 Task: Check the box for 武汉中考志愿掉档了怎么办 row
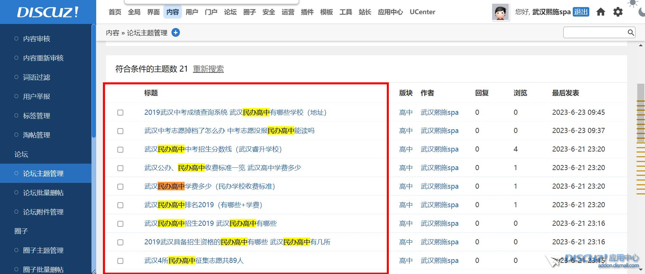[120, 131]
